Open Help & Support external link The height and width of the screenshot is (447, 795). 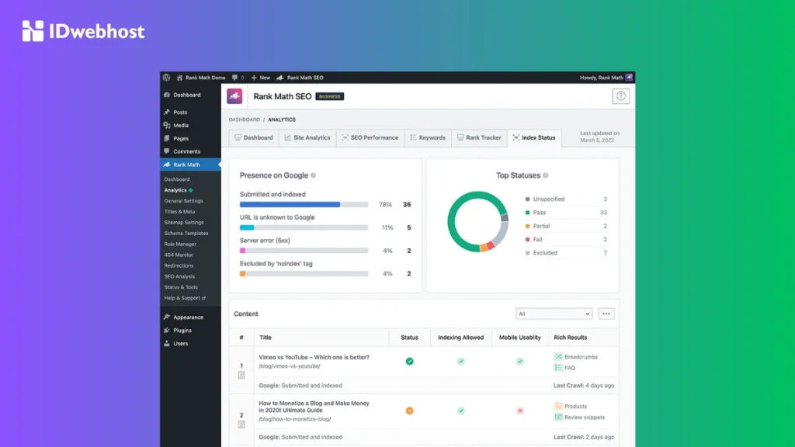click(185, 298)
